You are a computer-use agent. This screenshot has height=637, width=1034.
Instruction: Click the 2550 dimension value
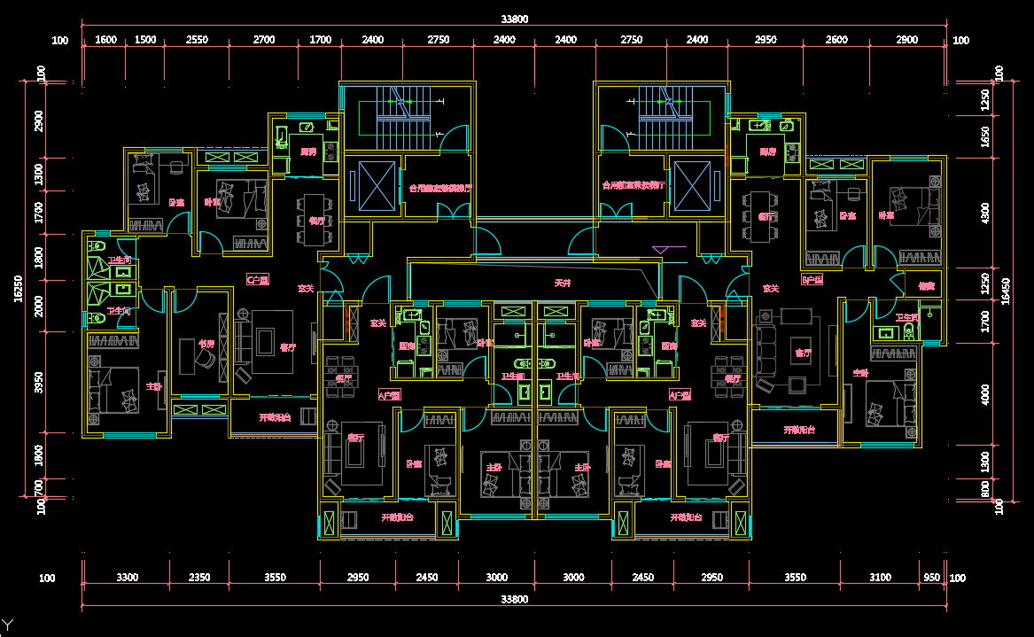(197, 40)
